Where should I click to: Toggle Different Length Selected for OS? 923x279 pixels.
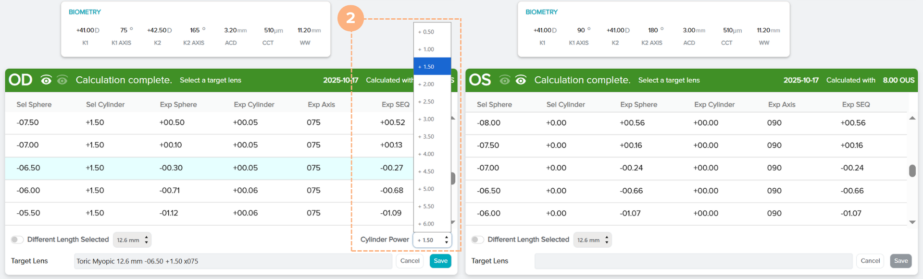[477, 240]
